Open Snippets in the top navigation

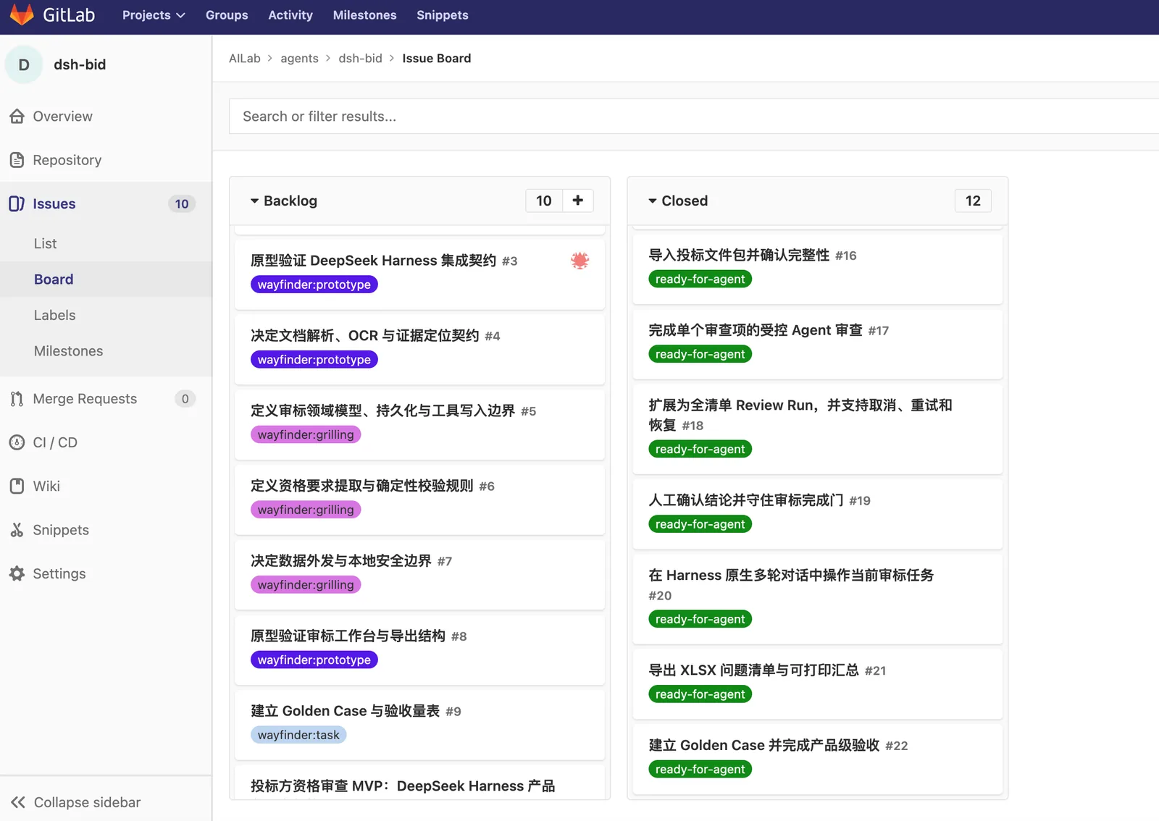[443, 15]
